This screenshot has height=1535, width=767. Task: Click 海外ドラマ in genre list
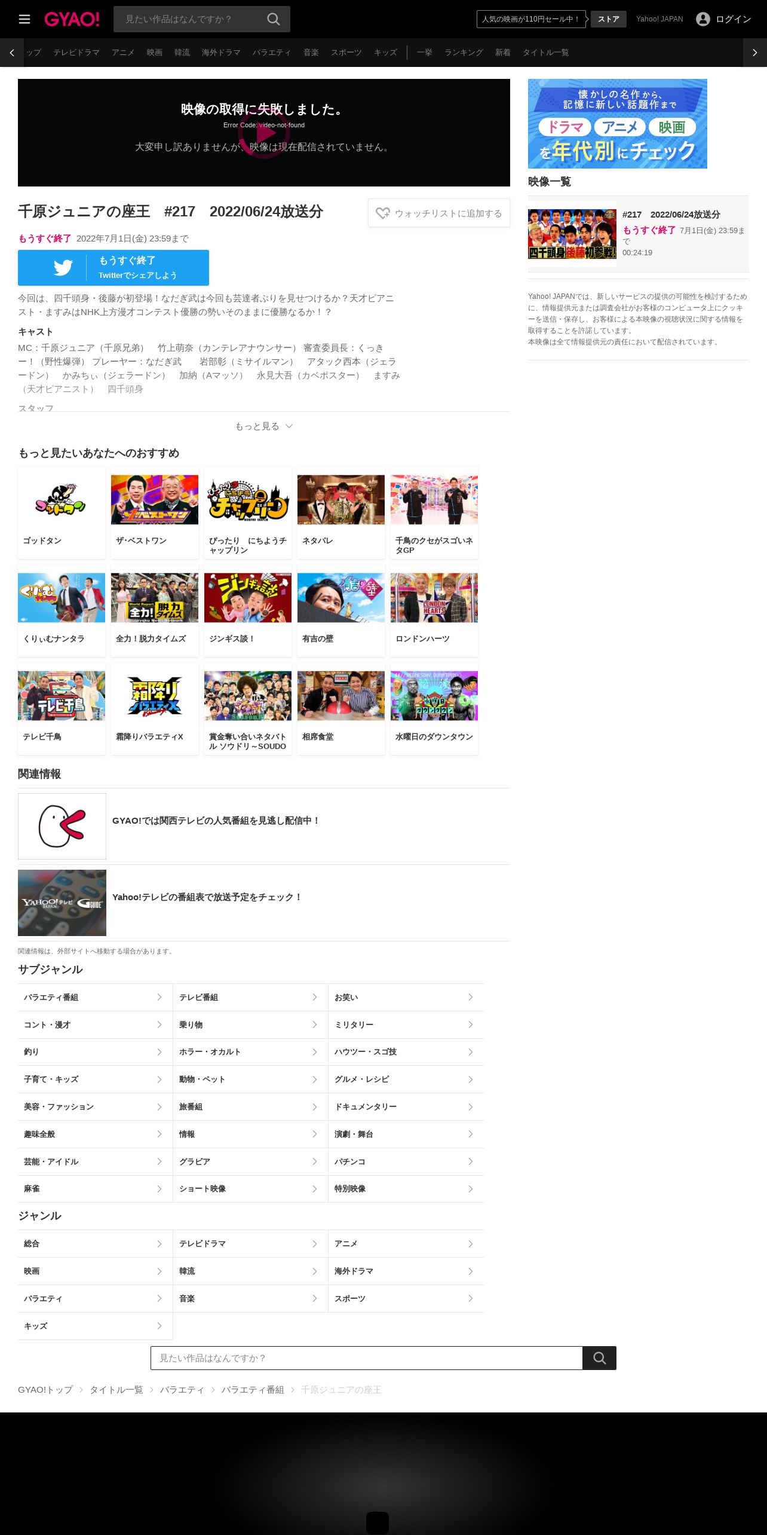tap(406, 1271)
